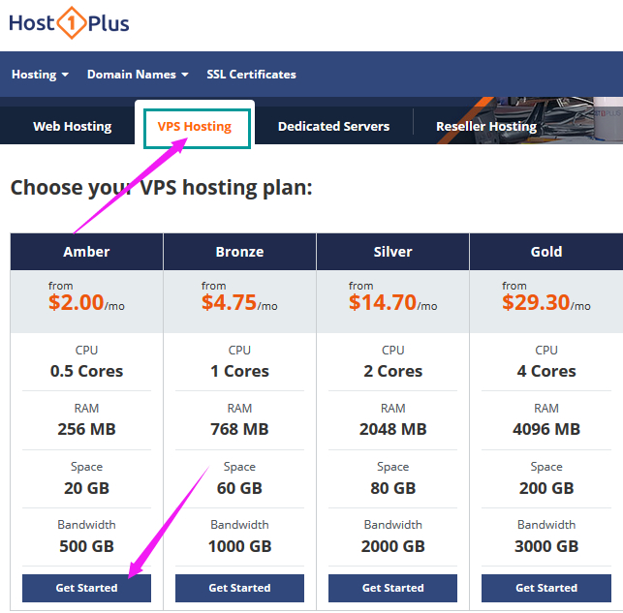Select Get Started for the Gold plan
623x613 pixels.
click(546, 588)
